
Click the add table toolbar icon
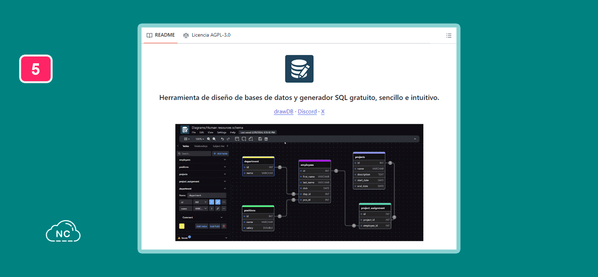pyautogui.click(x=237, y=139)
